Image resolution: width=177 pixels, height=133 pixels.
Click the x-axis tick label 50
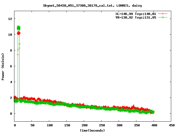(32, 125)
